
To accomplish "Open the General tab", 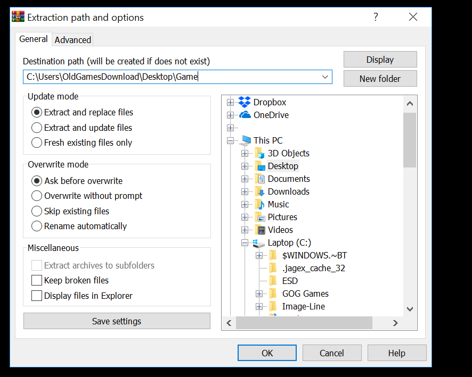I will [x=34, y=39].
